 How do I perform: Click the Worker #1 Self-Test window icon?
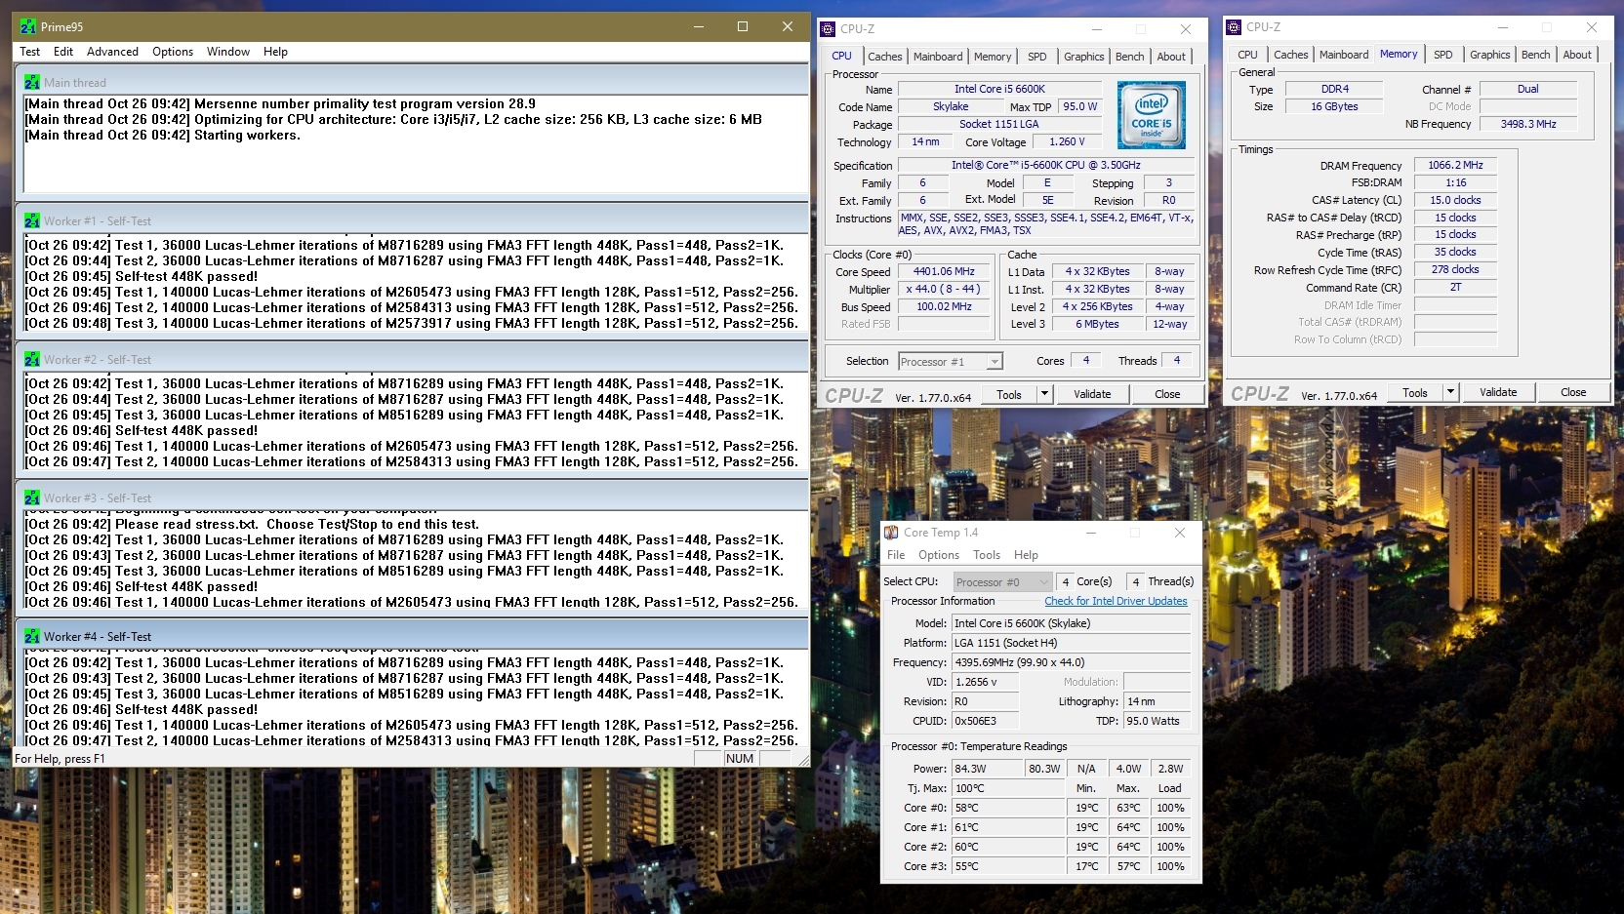(32, 220)
